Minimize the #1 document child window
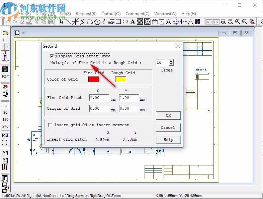The width and height of the screenshot is (263, 199). click(x=224, y=33)
